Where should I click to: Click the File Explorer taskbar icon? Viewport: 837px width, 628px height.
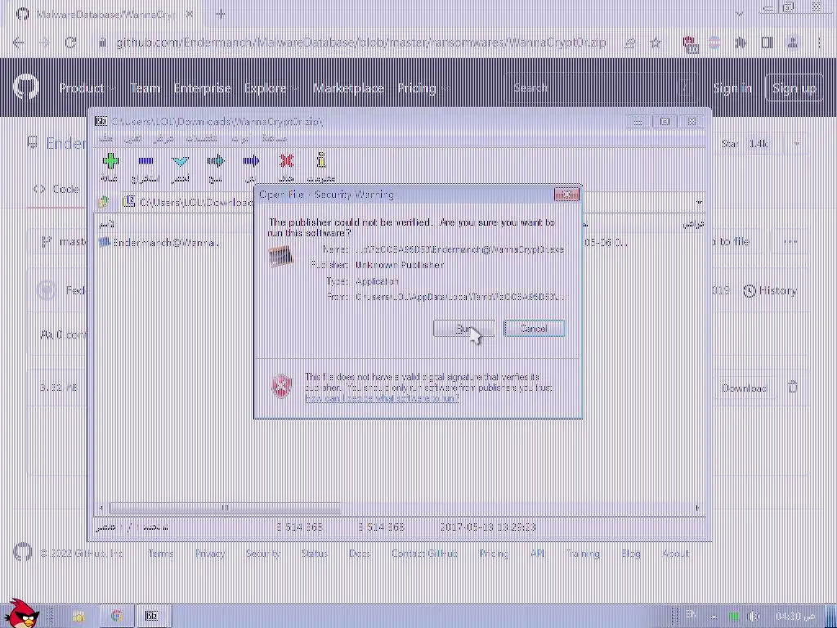78,617
